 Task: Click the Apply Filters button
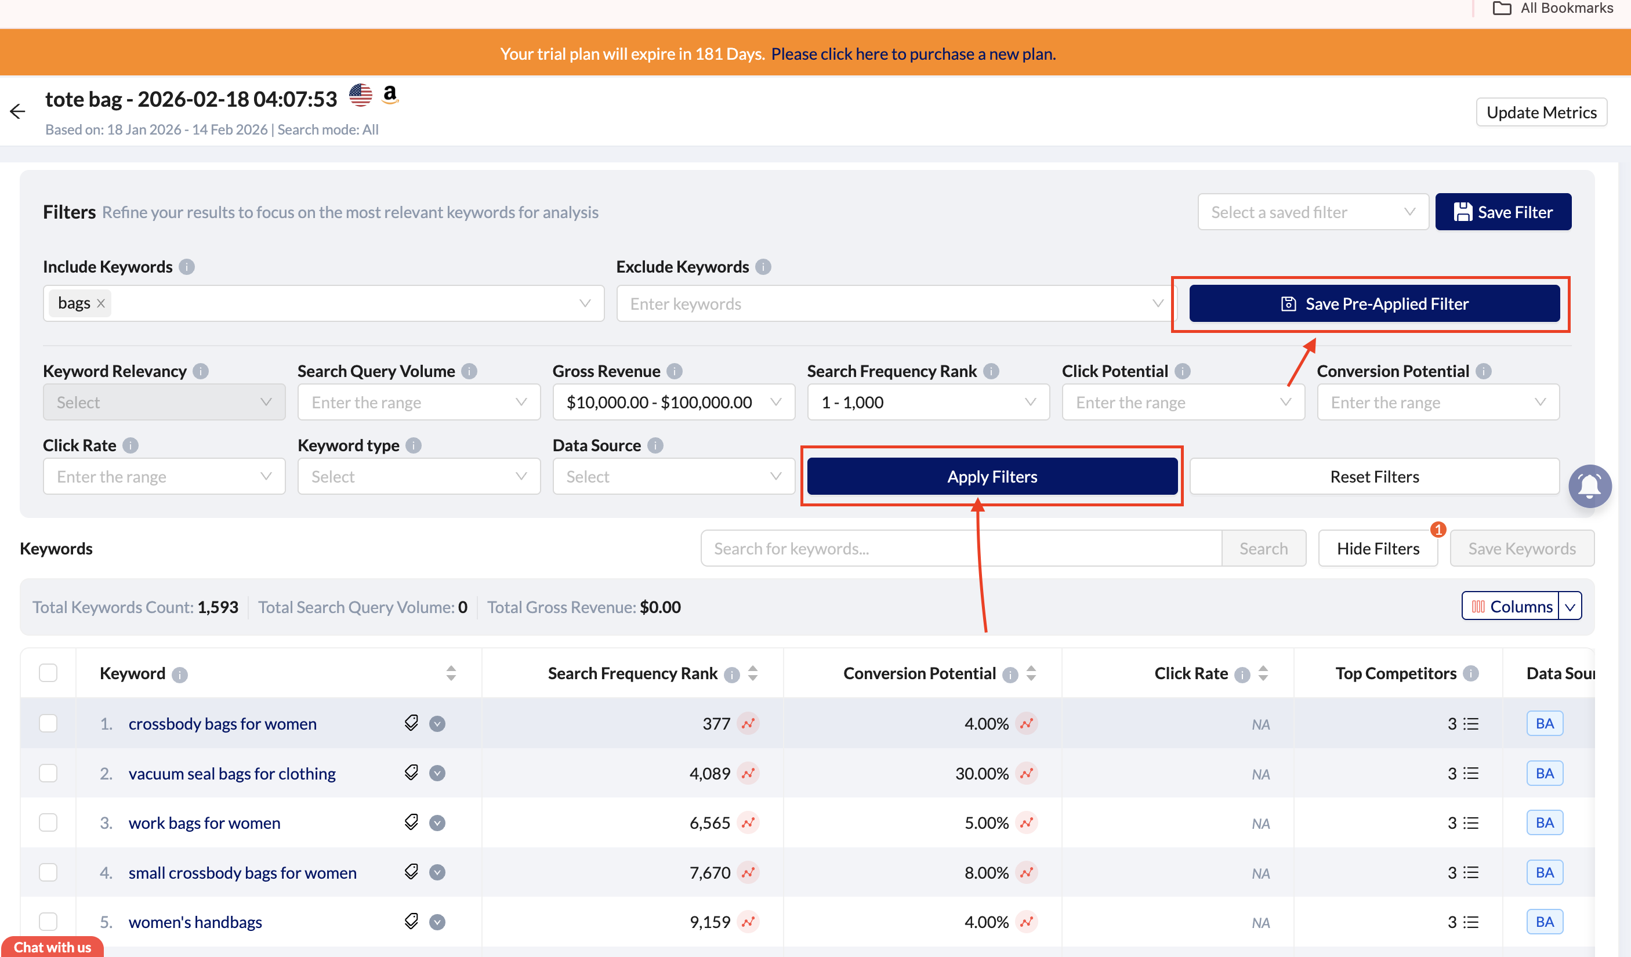click(x=992, y=477)
